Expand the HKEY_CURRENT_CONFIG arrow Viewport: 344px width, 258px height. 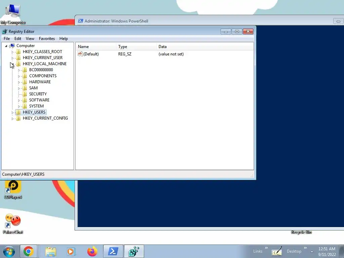coord(12,119)
